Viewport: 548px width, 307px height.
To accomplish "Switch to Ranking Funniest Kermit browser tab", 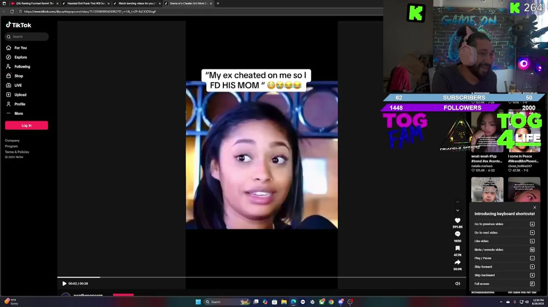I will 34,3.
